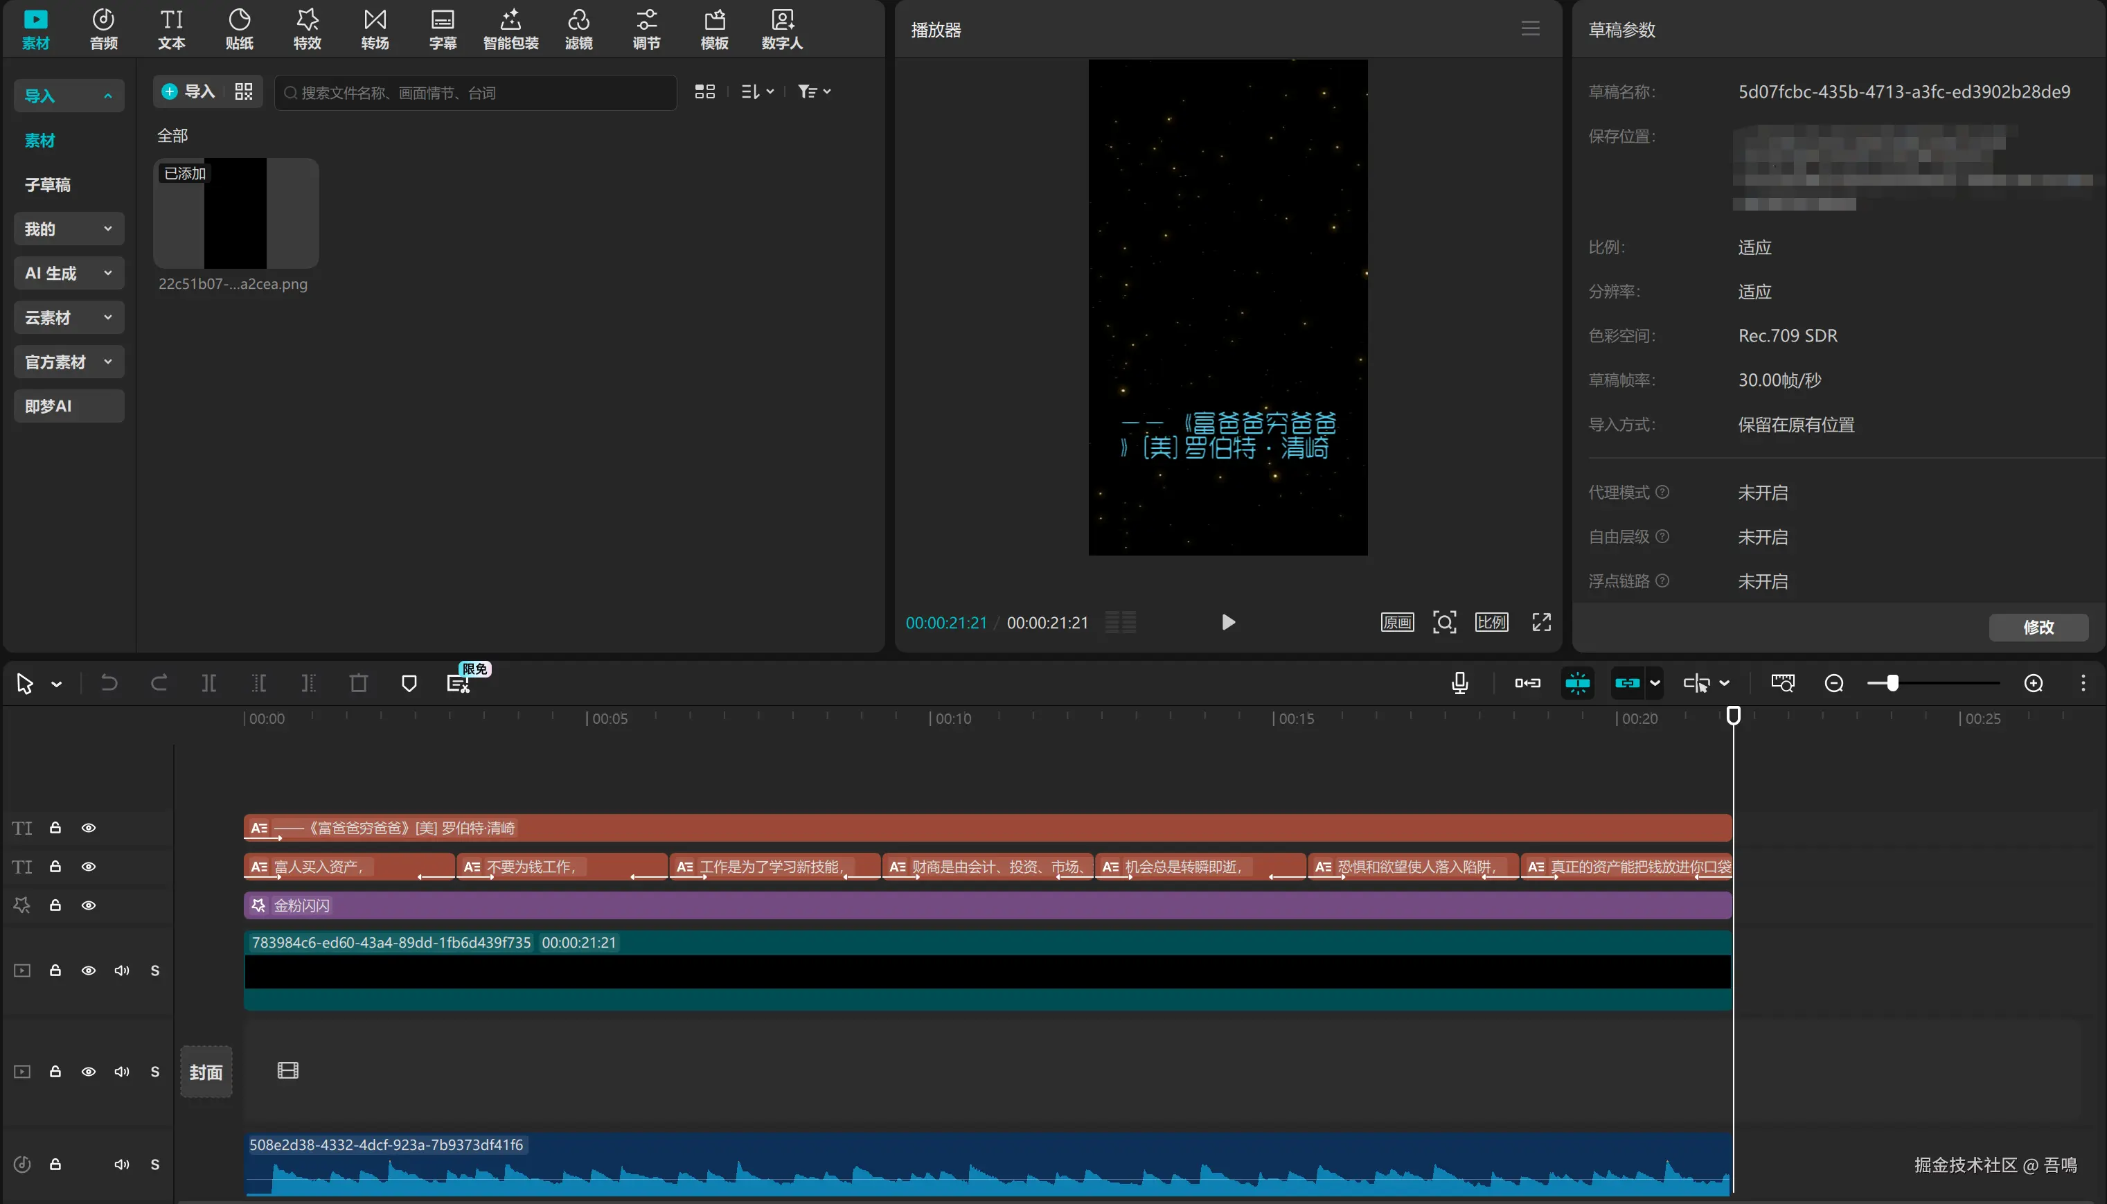This screenshot has height=1204, width=2107.
Task: Click the timeline zoom slider handle
Action: (x=1892, y=683)
